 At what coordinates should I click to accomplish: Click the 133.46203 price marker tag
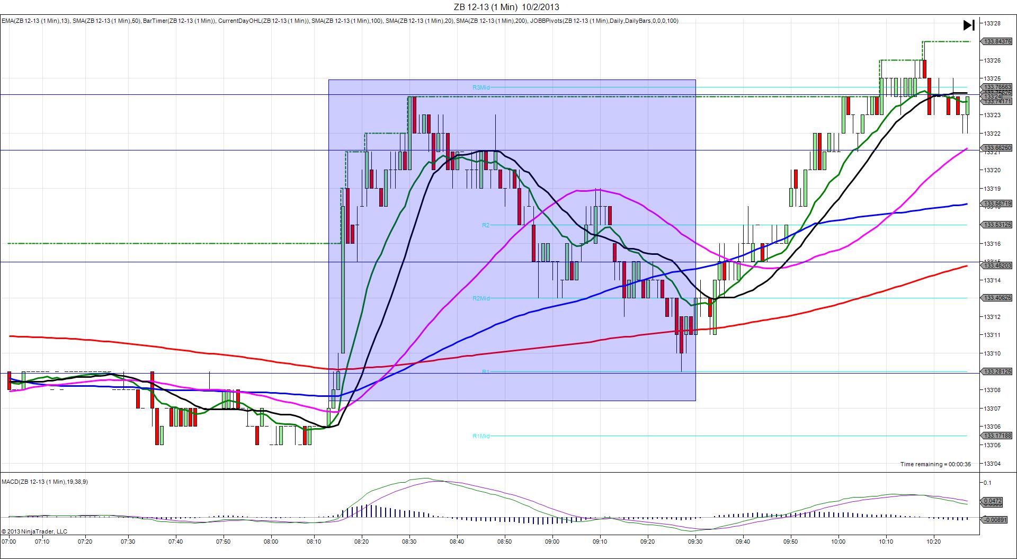[x=996, y=266]
